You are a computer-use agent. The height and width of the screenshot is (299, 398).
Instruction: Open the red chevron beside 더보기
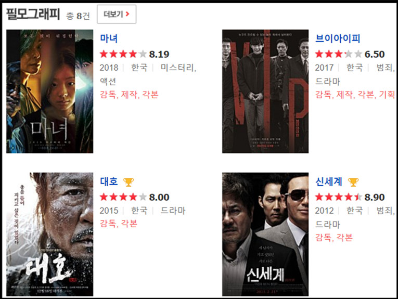tap(127, 14)
